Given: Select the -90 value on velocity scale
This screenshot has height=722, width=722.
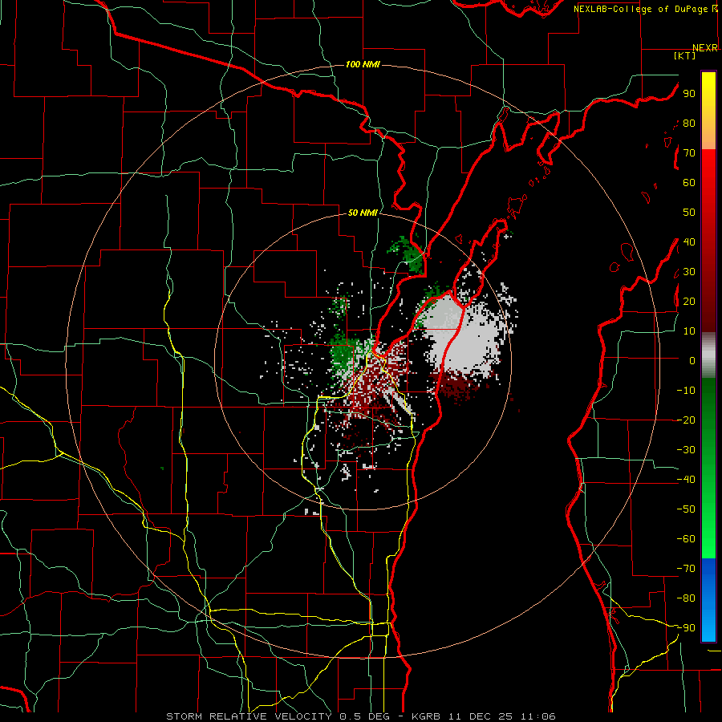Looking at the screenshot, I should click(x=686, y=628).
